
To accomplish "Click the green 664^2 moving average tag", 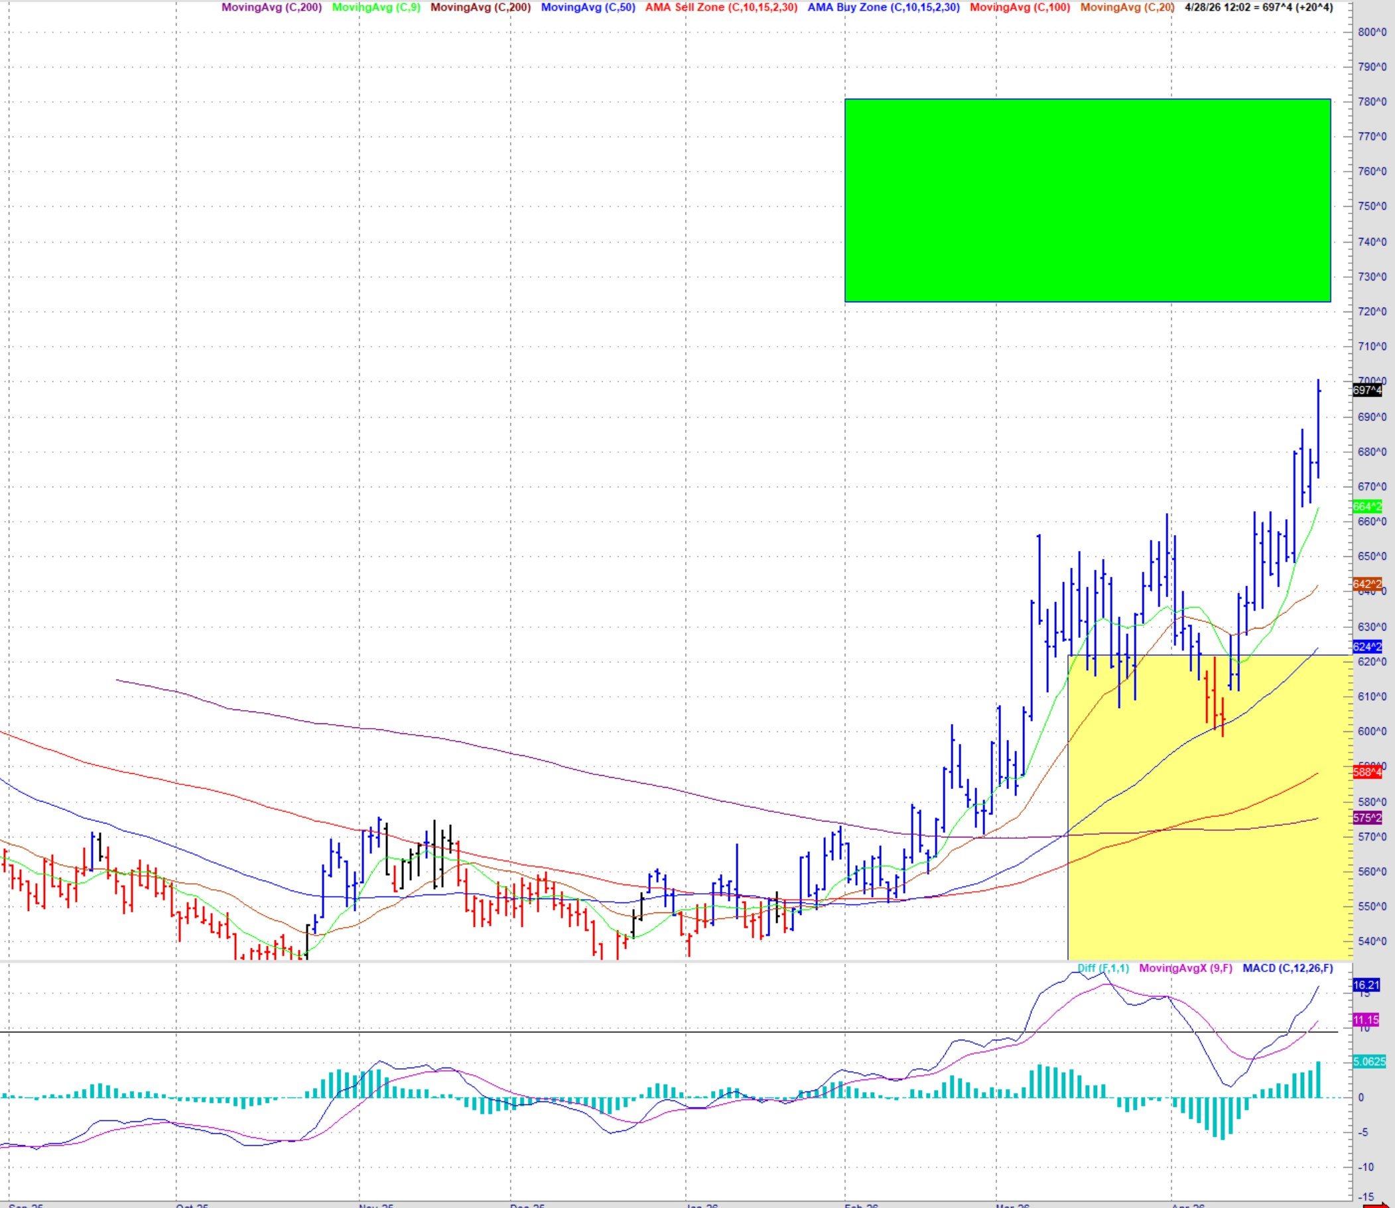I will coord(1366,507).
